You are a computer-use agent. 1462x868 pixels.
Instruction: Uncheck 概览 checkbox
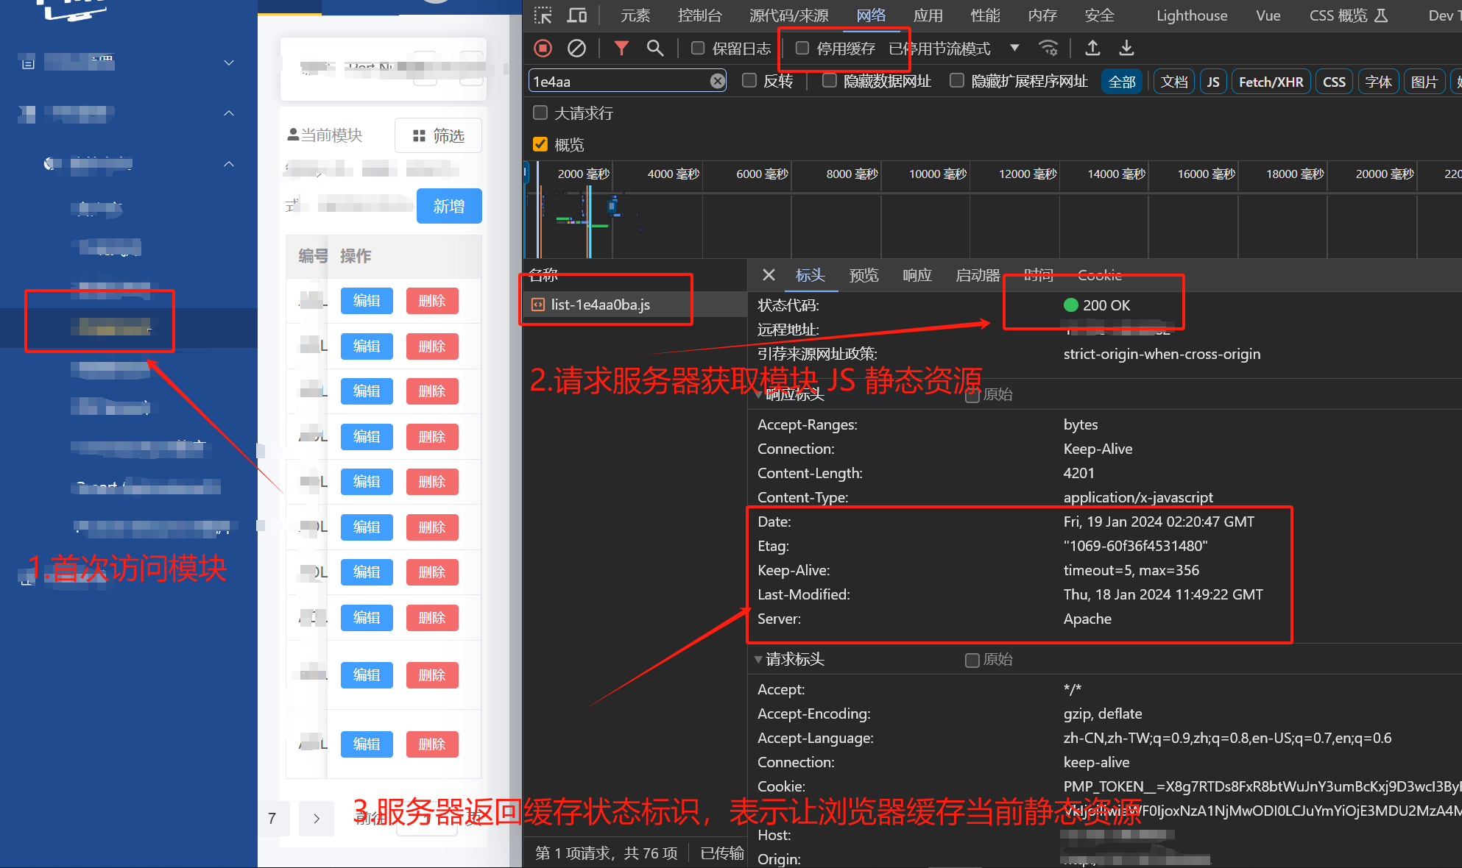[540, 144]
